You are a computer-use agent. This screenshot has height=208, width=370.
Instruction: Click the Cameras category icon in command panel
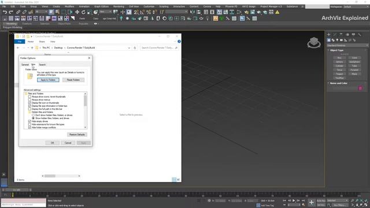pyautogui.click(x=342, y=40)
